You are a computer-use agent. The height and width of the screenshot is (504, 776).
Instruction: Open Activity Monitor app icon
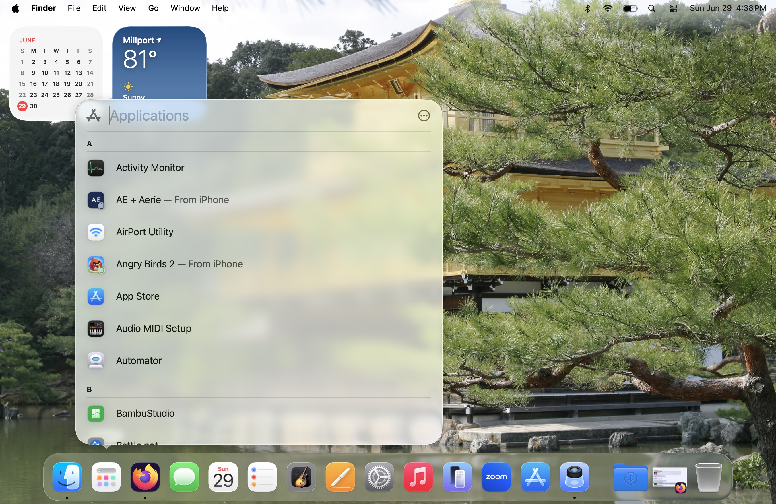coord(96,168)
